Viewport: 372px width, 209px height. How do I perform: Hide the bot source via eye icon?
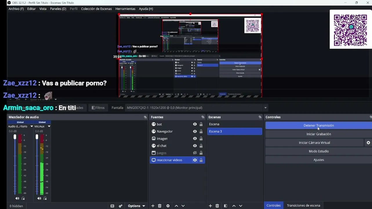click(195, 124)
